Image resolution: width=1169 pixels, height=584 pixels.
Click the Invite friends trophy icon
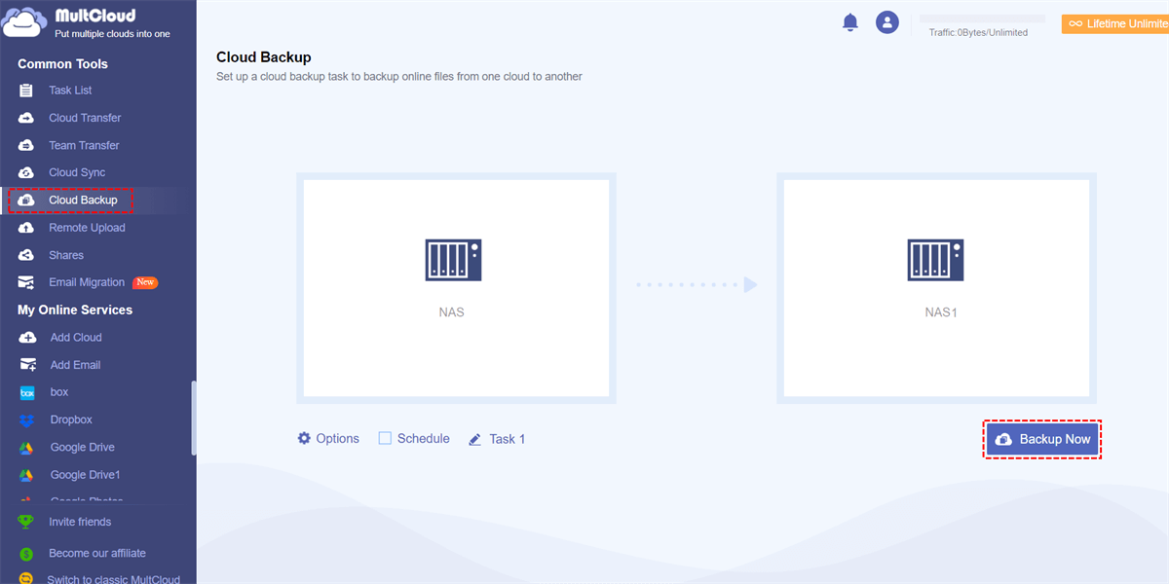(x=26, y=522)
